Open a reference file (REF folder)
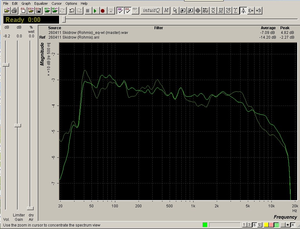 [x=47, y=10]
